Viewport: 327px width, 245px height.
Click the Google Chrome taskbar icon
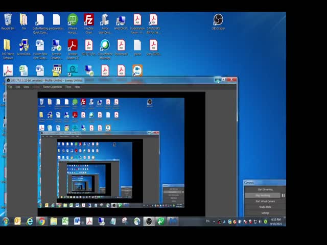point(41,221)
